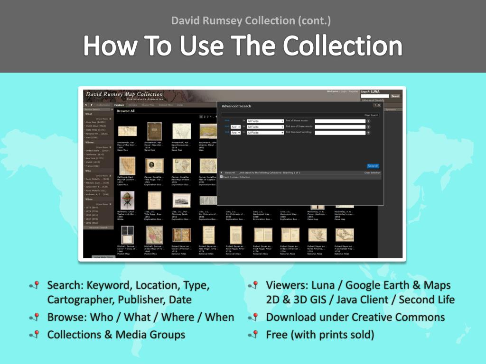486x364 pixels.
Task: Click Select All in the collections bar
Action: point(230,173)
